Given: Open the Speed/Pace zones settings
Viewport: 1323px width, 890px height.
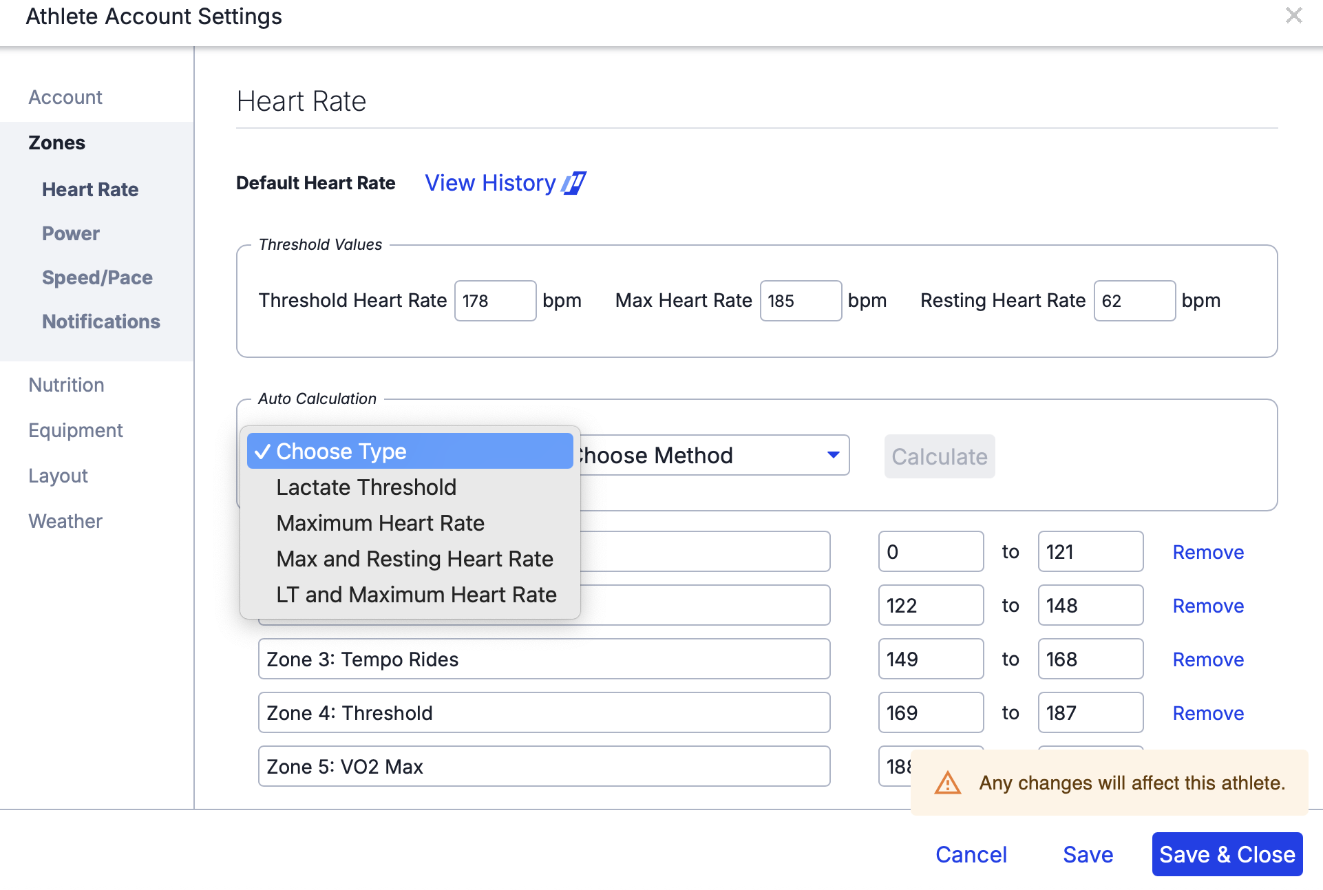Looking at the screenshot, I should pos(97,277).
